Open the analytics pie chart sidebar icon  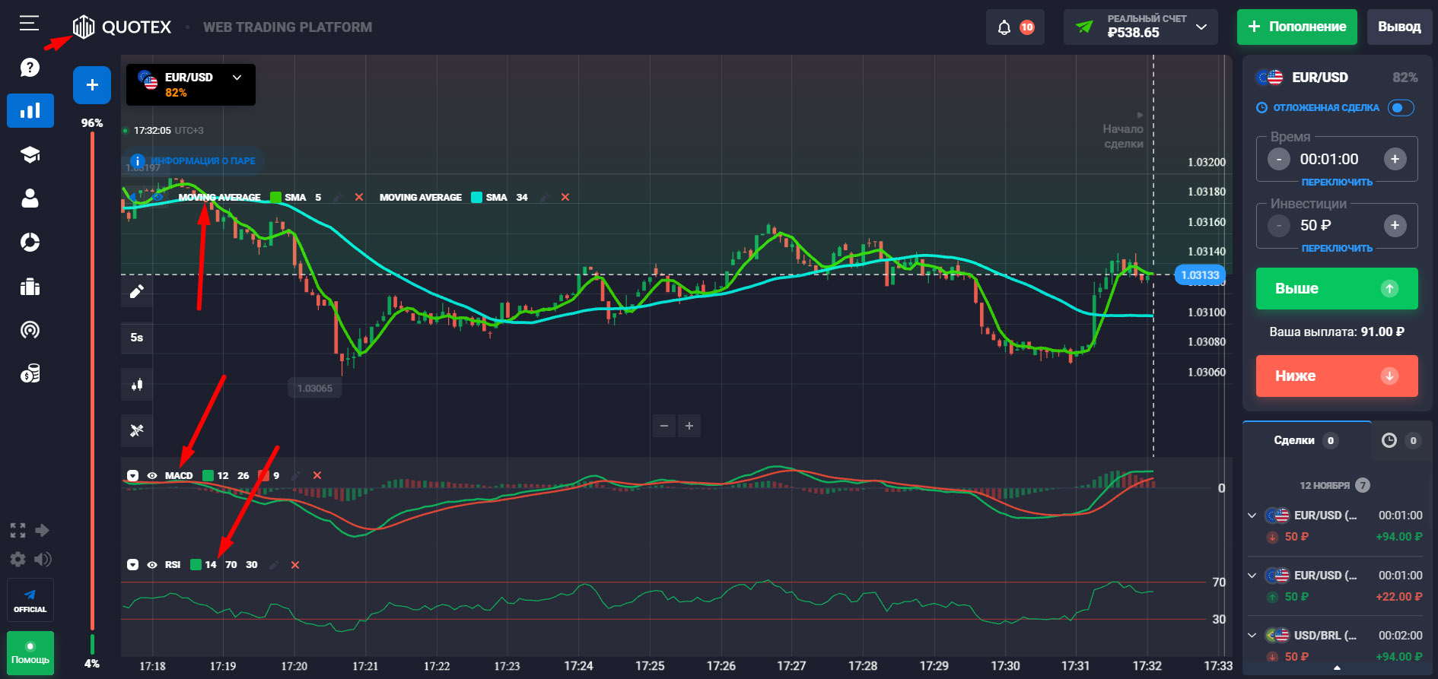(x=30, y=243)
